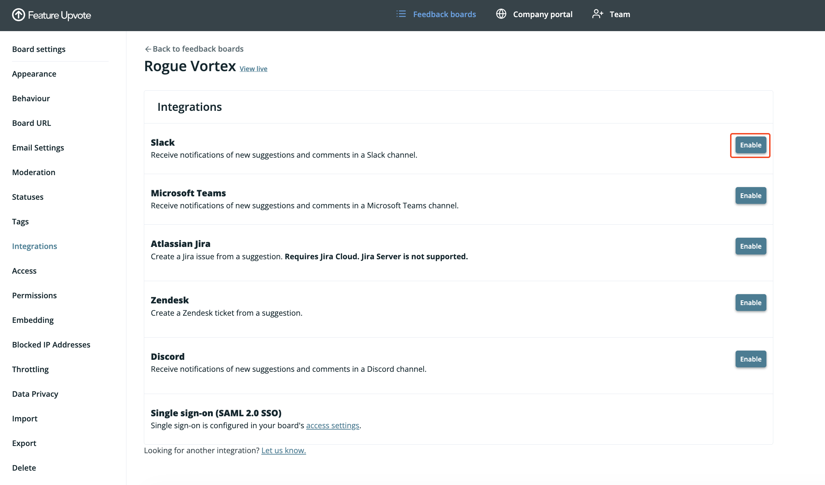Enable the Slack integration
825x485 pixels.
[x=750, y=145]
